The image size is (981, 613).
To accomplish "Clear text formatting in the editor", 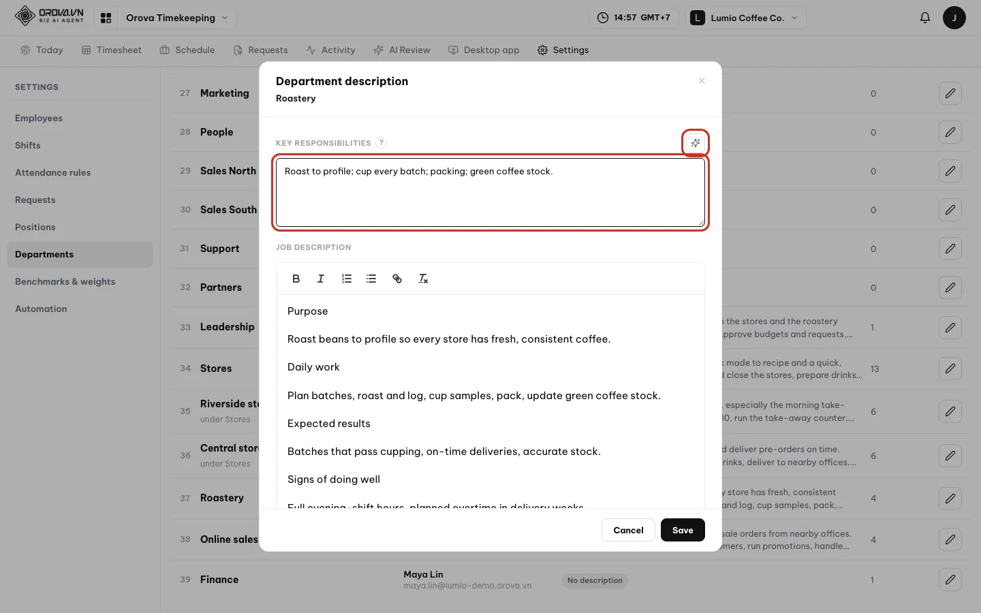I will [423, 279].
